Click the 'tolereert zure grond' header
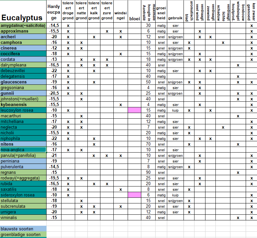Image resolution: width=257 pixels, height=238 pixels. 107,11
